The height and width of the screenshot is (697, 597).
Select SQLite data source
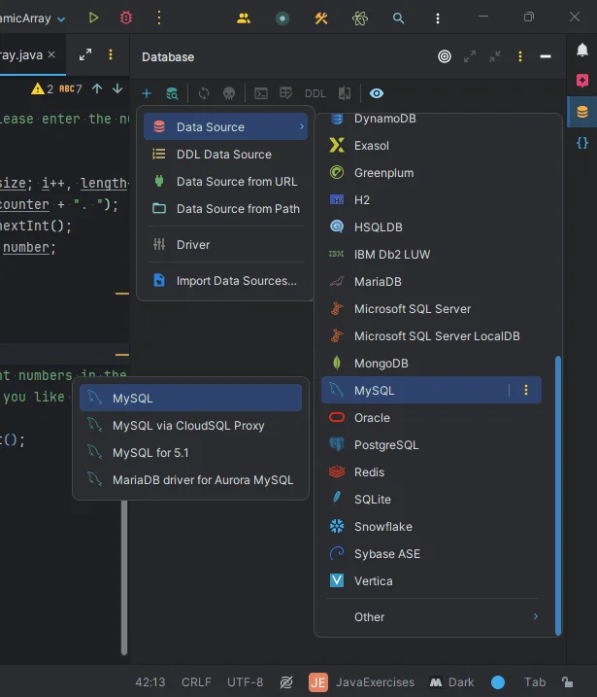(x=431, y=500)
